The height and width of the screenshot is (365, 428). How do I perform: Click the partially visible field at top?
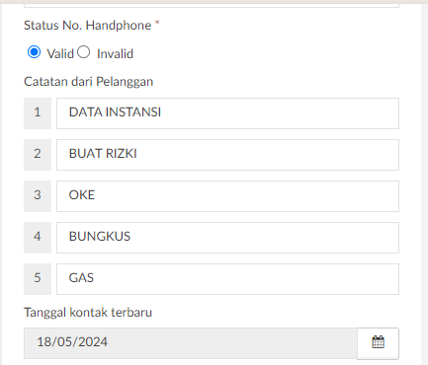[x=212, y=5]
